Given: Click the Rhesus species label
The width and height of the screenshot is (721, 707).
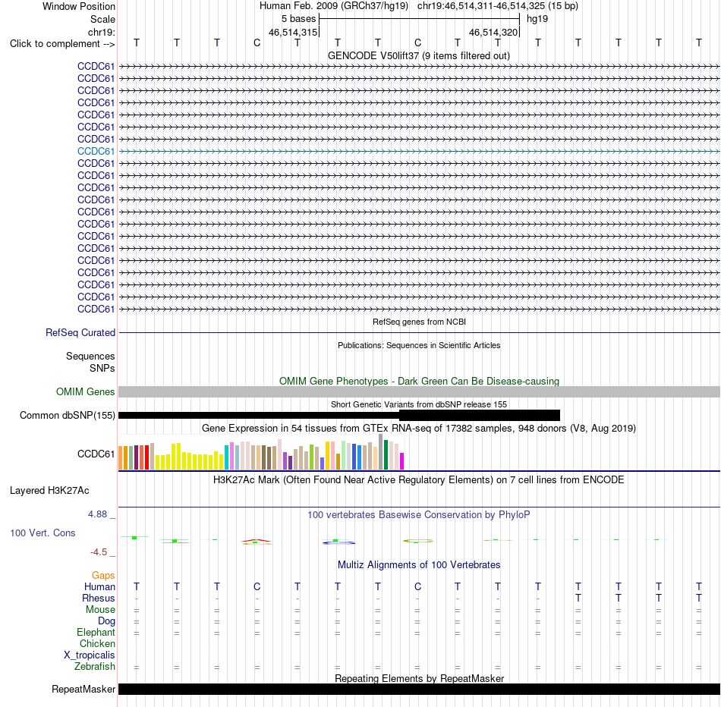Looking at the screenshot, I should coord(99,598).
